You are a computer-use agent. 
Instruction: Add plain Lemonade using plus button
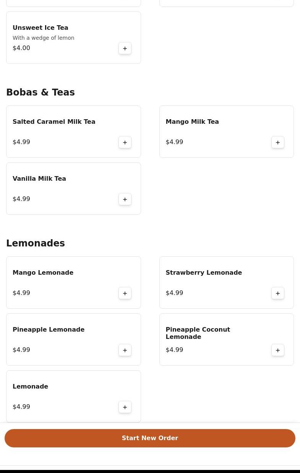point(125,407)
